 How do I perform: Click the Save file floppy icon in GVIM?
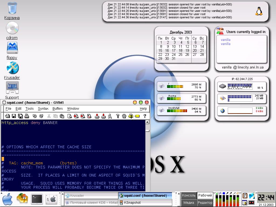point(14,116)
